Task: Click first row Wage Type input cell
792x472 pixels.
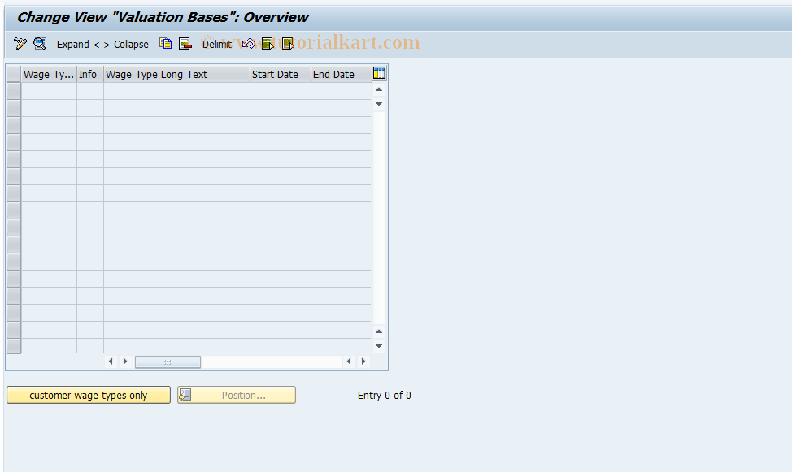Action: (x=49, y=91)
